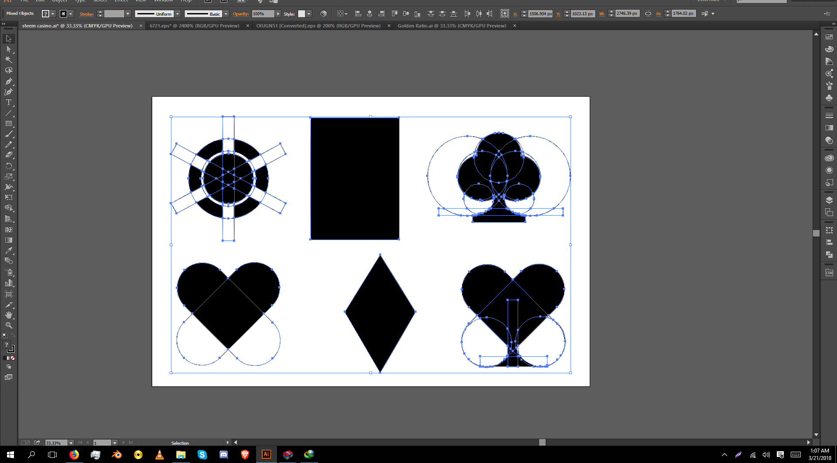The image size is (837, 463).
Task: Swap Fill and Stroke colors
Action: 13,335
